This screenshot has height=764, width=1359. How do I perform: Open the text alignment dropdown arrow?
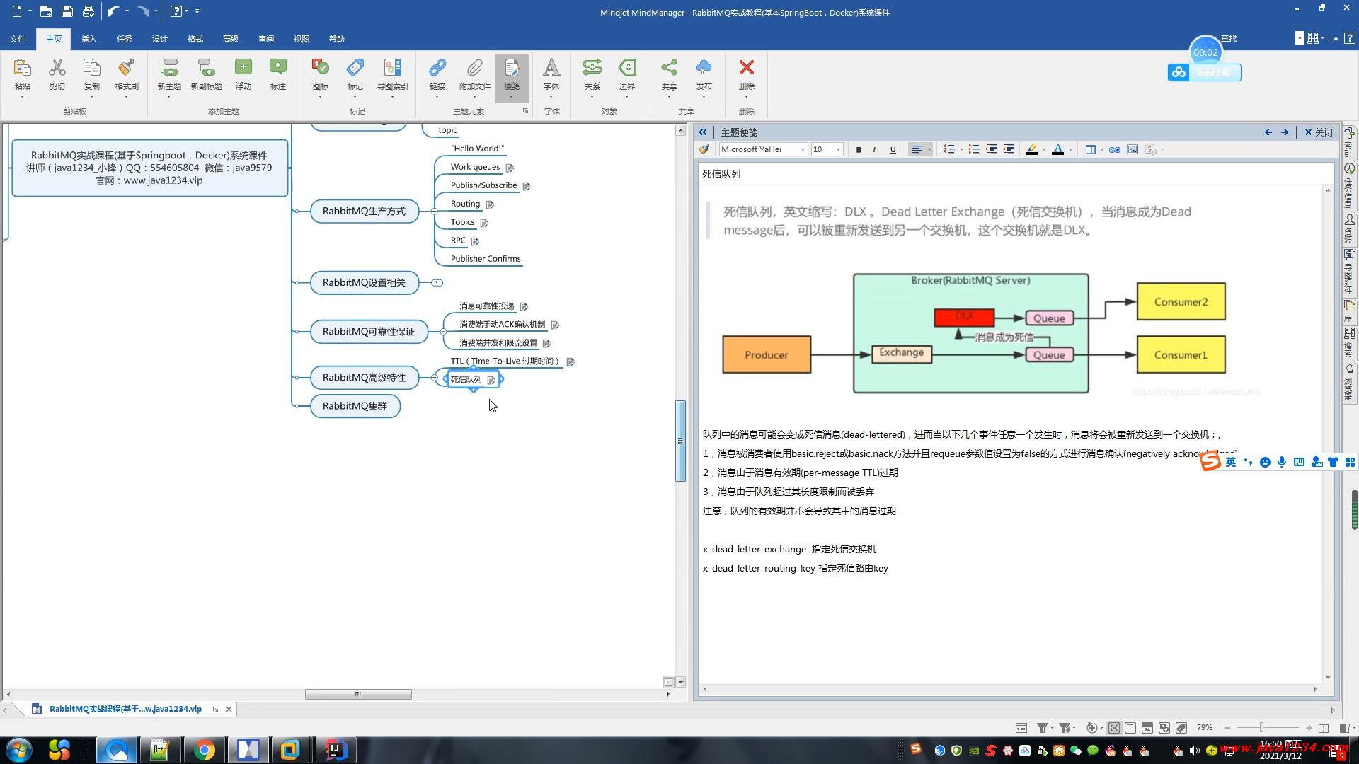tap(929, 150)
